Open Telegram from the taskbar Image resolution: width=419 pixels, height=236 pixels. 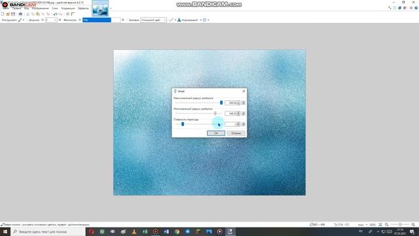188,231
